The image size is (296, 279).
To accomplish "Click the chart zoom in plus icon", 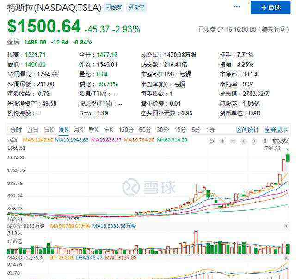I will (x=222, y=141).
